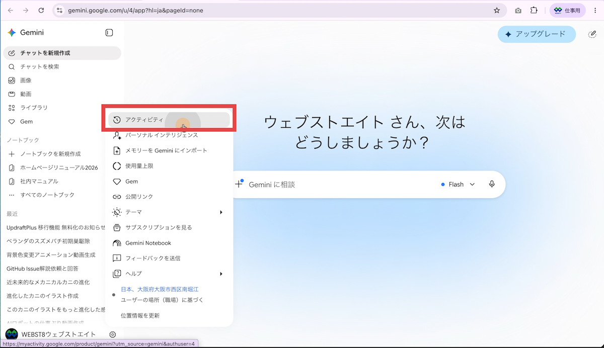Expand the テーマ submenu arrow
This screenshot has width=604, height=348.
(x=221, y=212)
